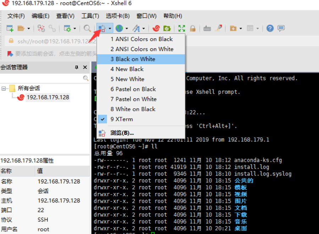Click the 值 column header

(62, 171)
